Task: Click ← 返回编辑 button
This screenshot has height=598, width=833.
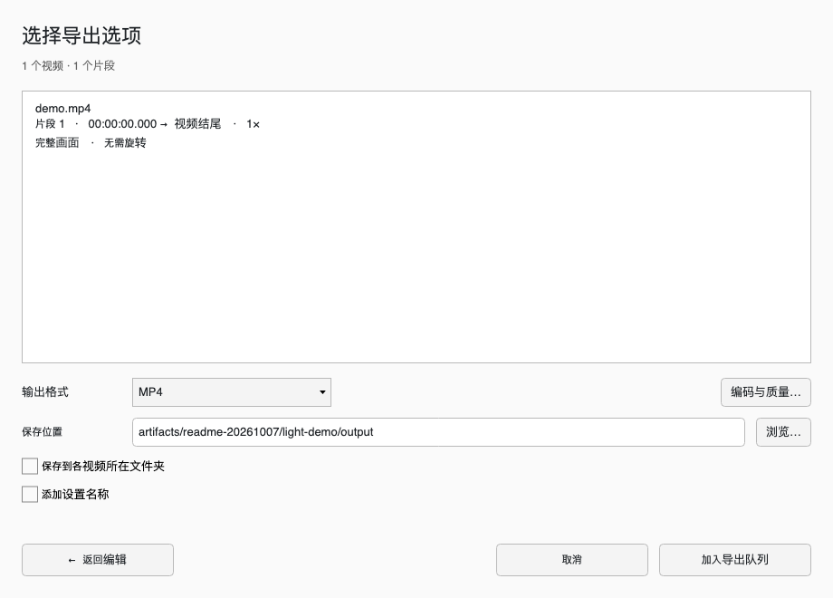Action: click(x=98, y=560)
